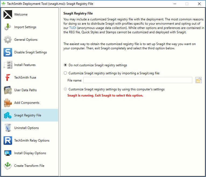This screenshot has height=177, width=206.
Task: Click the red Snagit is running warning
Action: (x=105, y=95)
